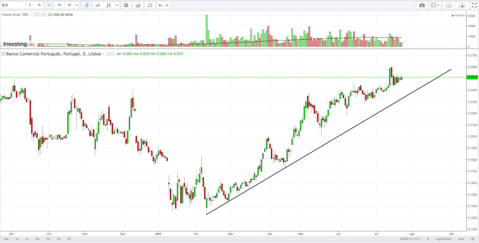Remove the Volume indicator with X
Screen dimensions: 479x243
click(44, 15)
